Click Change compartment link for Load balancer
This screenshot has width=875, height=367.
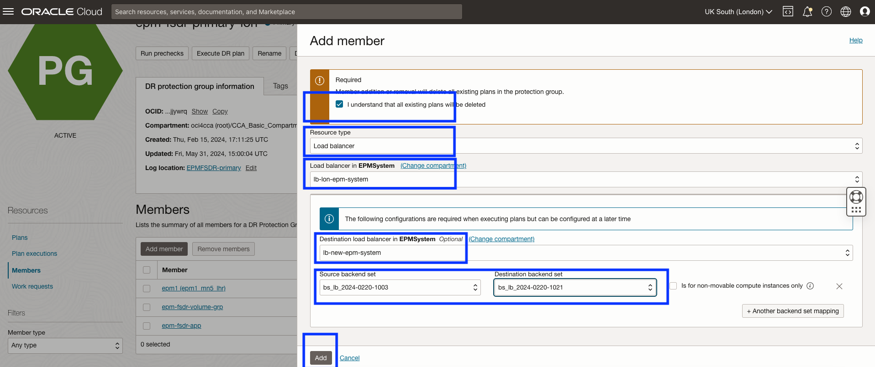pyautogui.click(x=433, y=165)
